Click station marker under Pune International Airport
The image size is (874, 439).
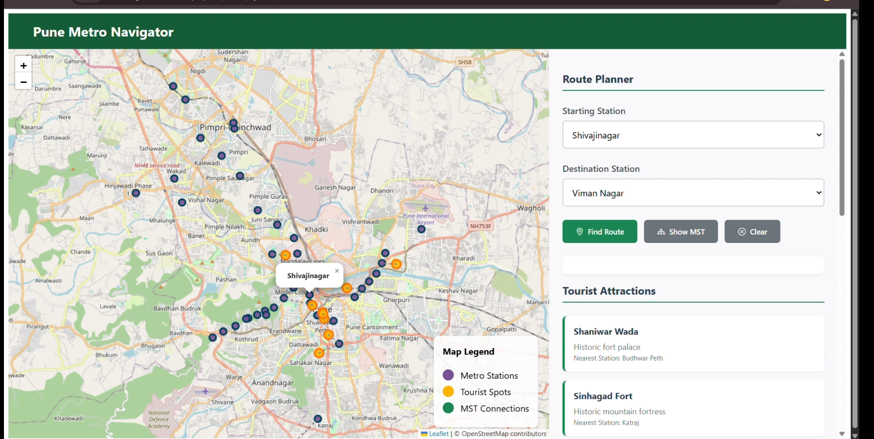(421, 229)
